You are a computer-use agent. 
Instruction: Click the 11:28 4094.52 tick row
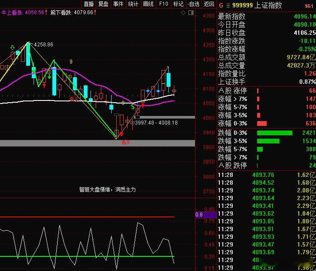(267, 183)
